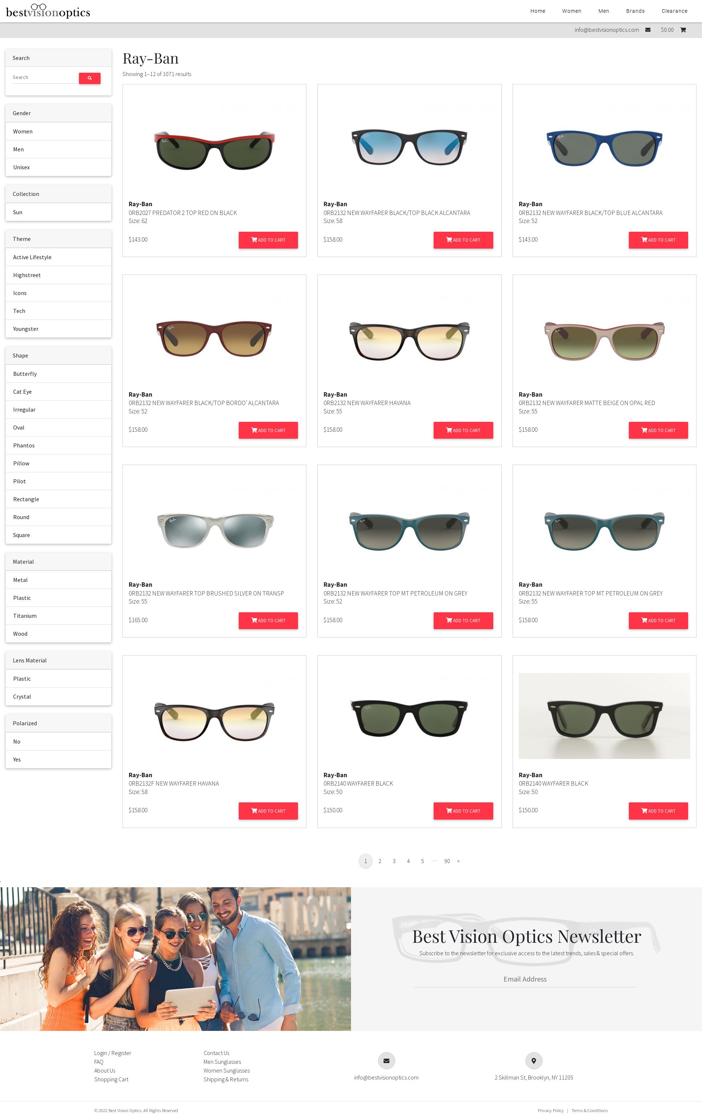Select Polarized Yes filter
This screenshot has height=1119, width=702.
58,759
